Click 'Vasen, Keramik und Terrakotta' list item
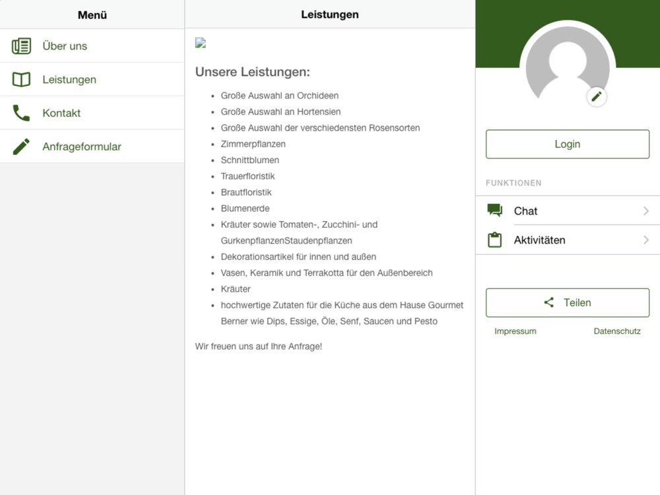Image resolution: width=660 pixels, height=495 pixels. point(327,273)
